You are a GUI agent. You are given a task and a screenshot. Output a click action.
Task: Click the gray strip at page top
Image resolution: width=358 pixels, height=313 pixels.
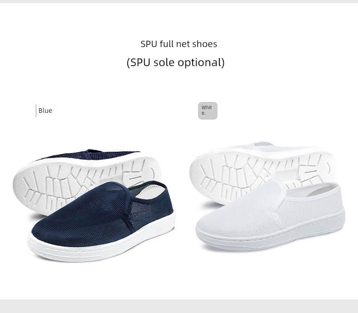pos(179,1)
